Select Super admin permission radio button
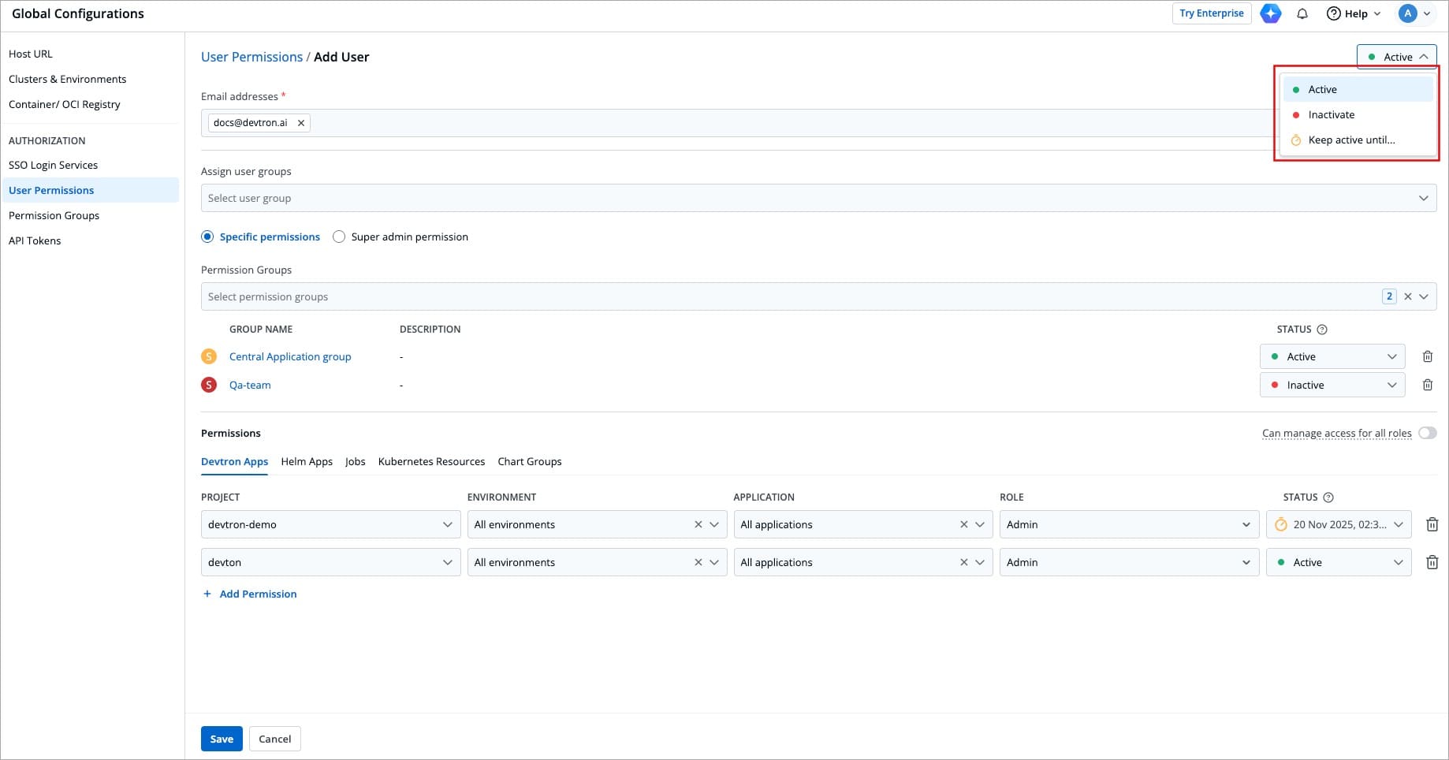The width and height of the screenshot is (1449, 760). (339, 237)
